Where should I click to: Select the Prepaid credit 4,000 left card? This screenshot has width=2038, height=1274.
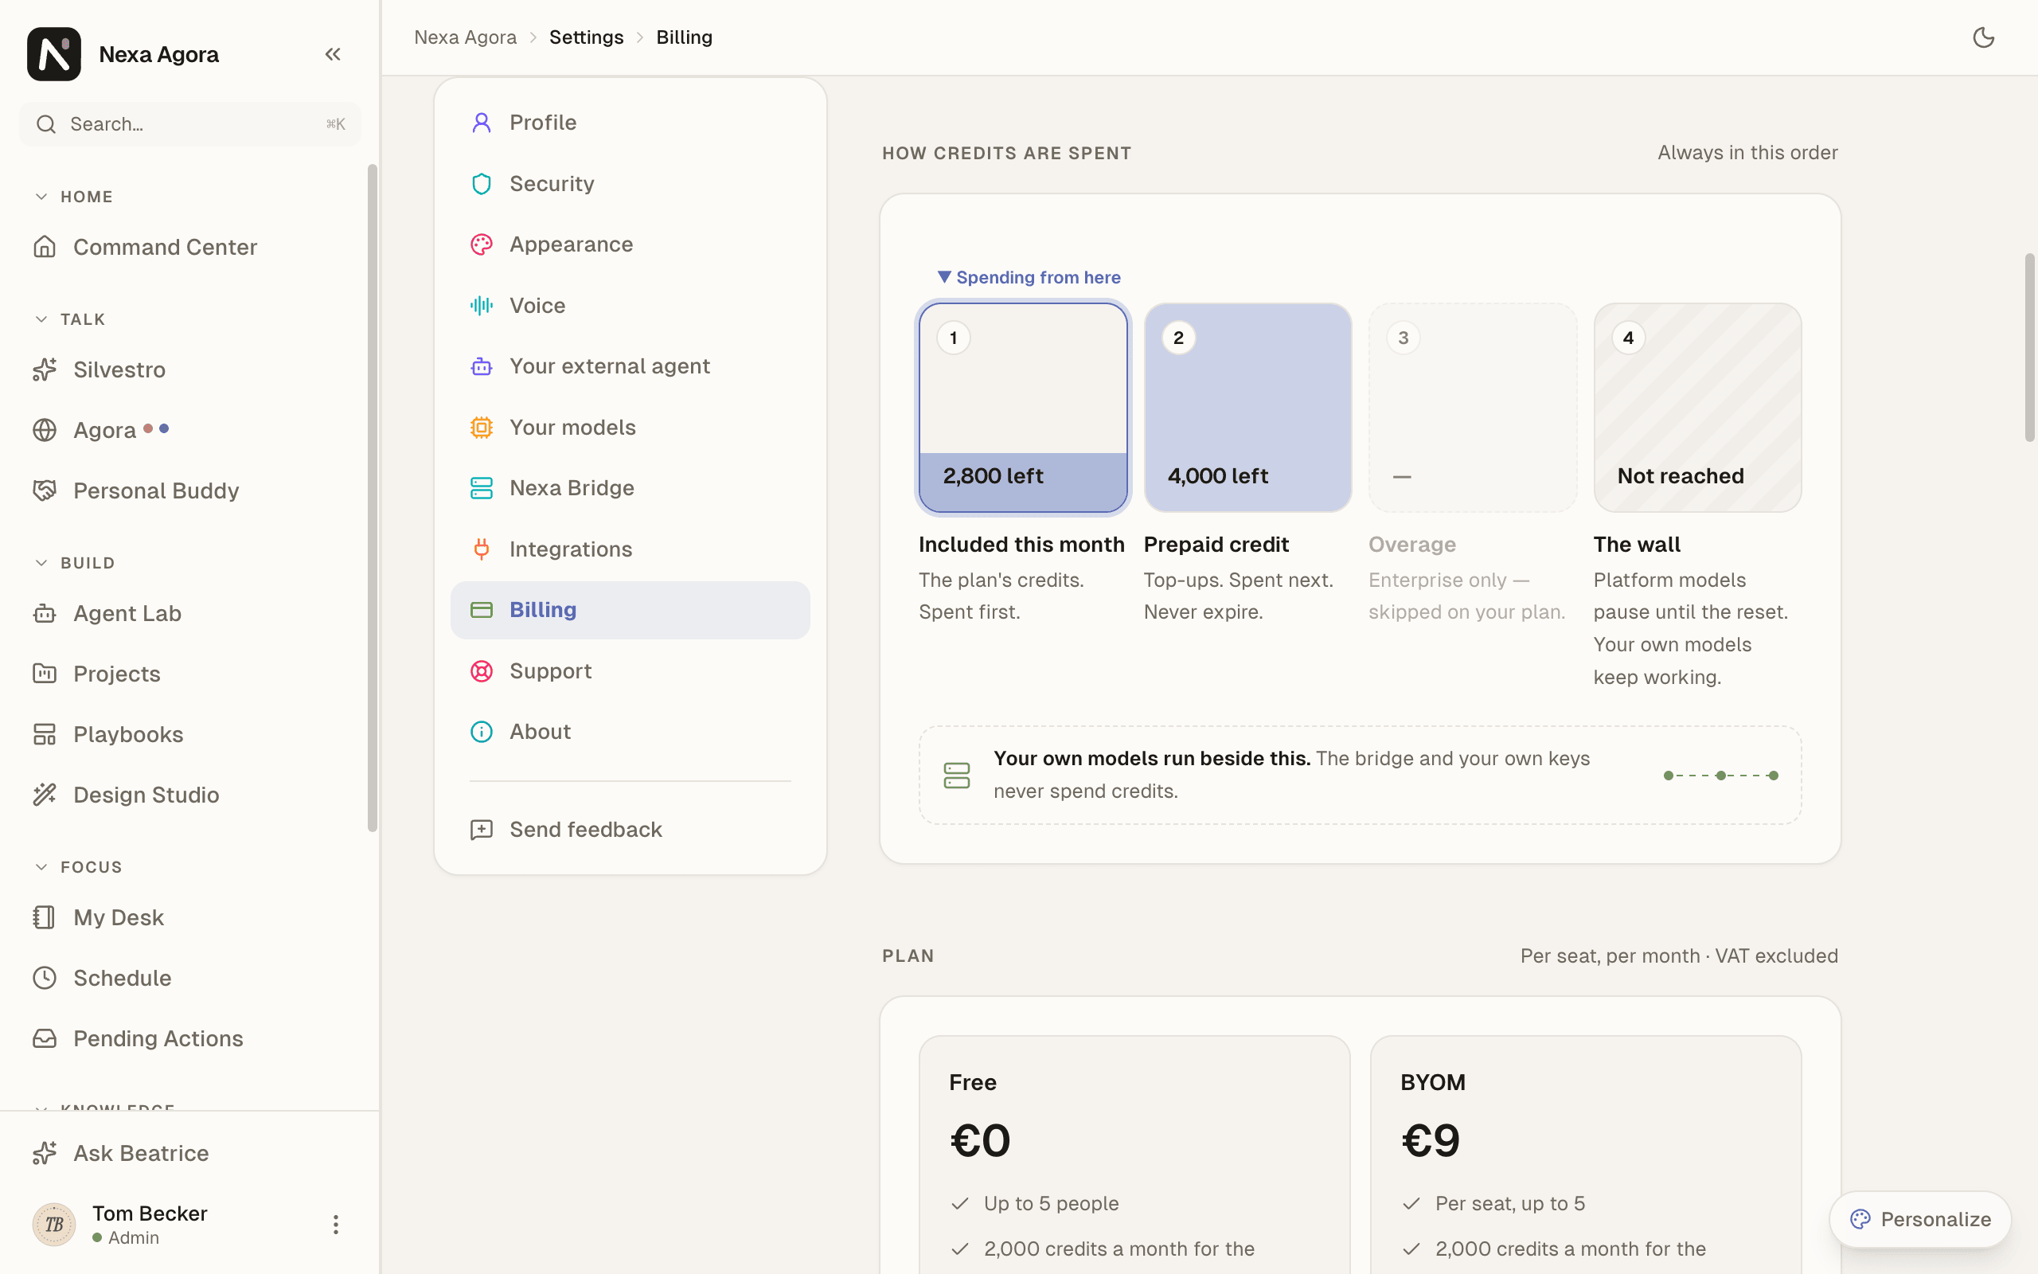coord(1247,408)
